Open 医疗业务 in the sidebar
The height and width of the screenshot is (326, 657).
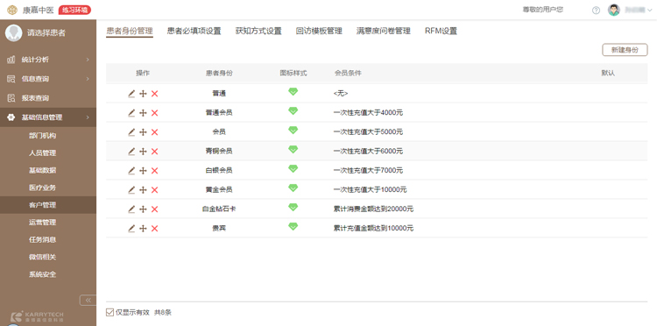click(42, 188)
